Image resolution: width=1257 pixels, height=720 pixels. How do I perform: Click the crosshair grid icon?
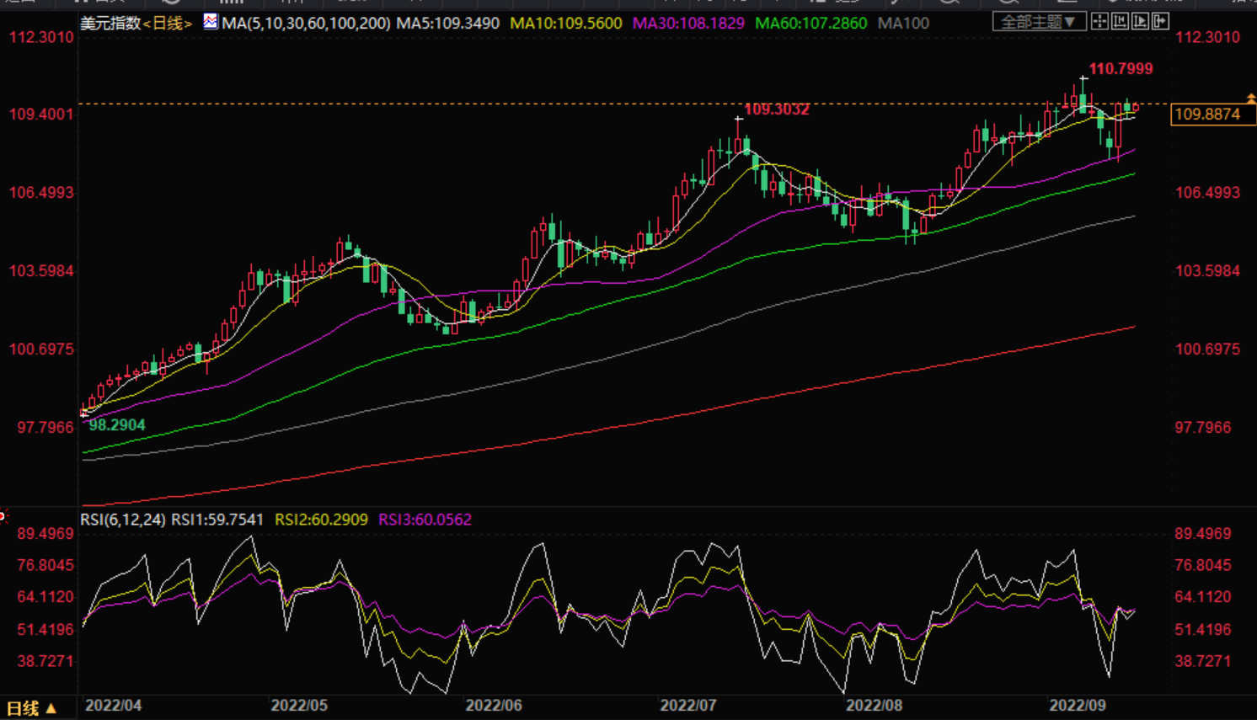(x=1099, y=22)
